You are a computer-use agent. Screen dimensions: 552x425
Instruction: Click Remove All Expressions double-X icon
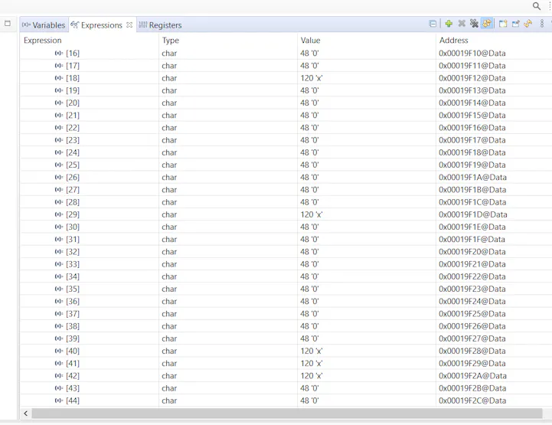point(474,24)
